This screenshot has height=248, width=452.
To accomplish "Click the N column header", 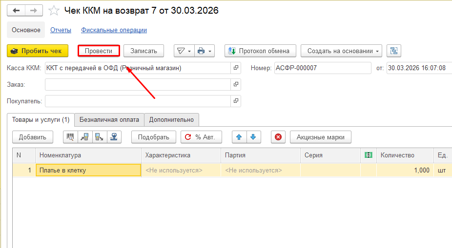I will pos(24,155).
